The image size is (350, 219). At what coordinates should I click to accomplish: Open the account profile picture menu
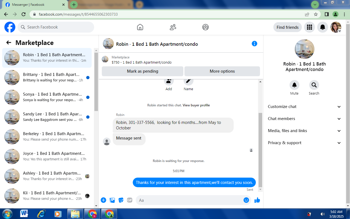click(336, 27)
